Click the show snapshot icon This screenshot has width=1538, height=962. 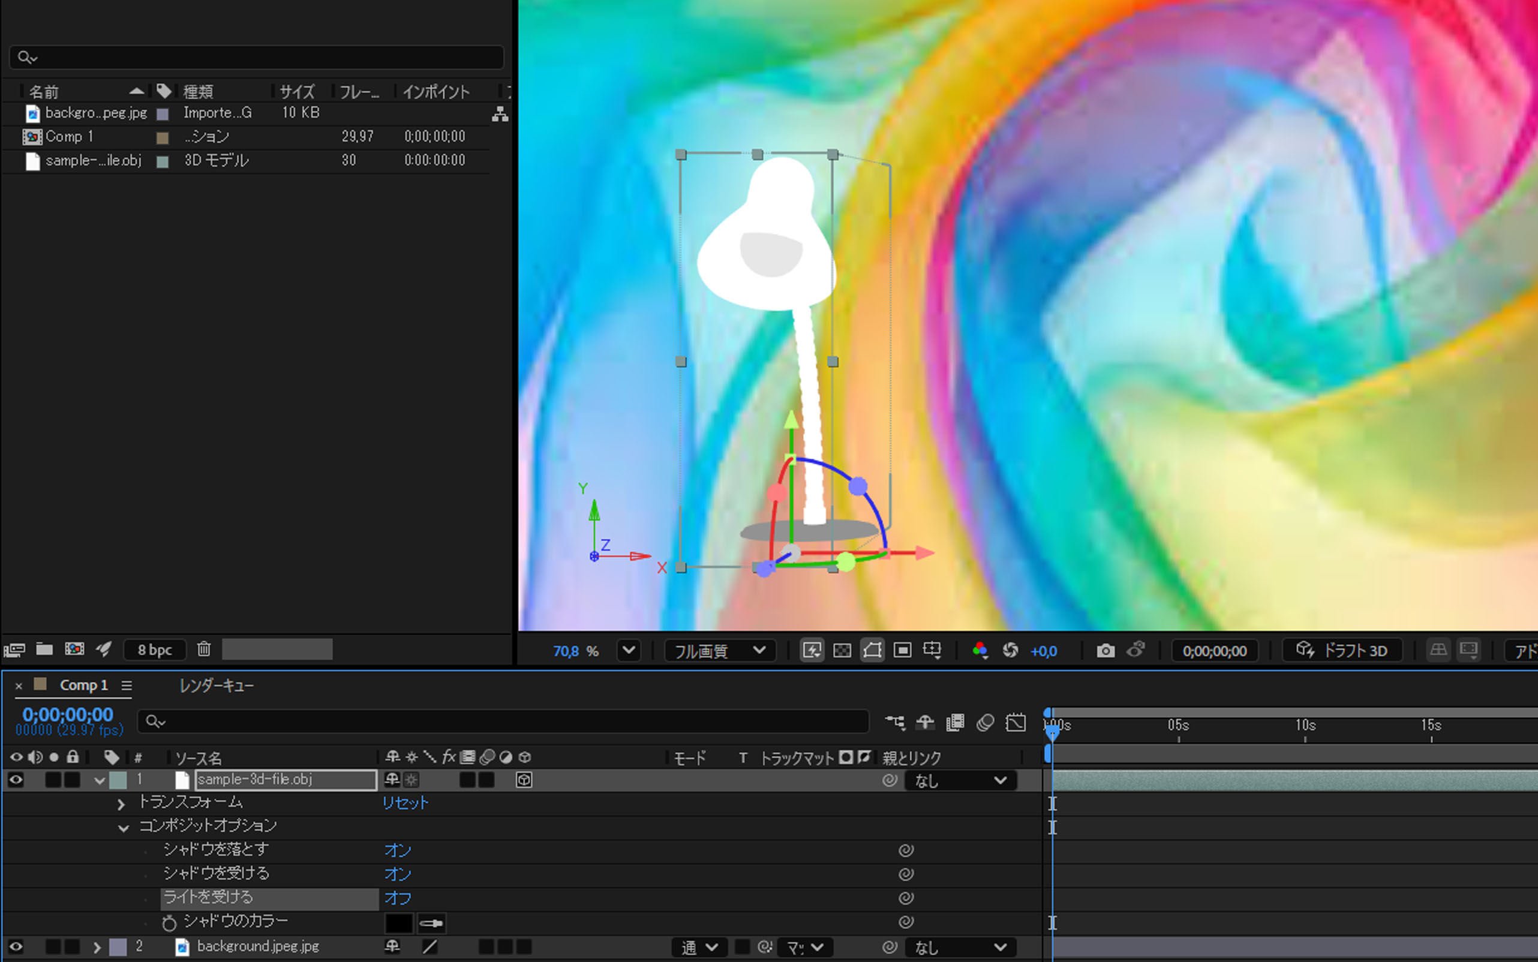pos(1136,650)
